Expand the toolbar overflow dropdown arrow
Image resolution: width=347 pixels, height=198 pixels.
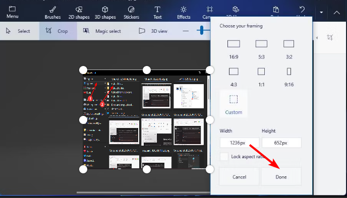[x=321, y=13]
